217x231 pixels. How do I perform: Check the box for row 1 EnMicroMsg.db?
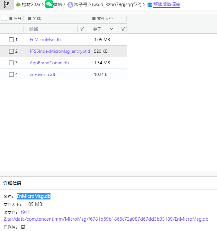(11, 40)
